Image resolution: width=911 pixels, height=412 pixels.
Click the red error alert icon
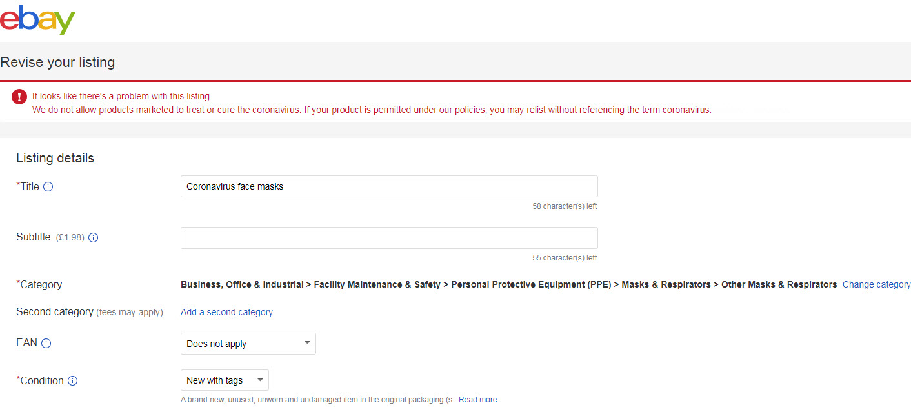[19, 97]
